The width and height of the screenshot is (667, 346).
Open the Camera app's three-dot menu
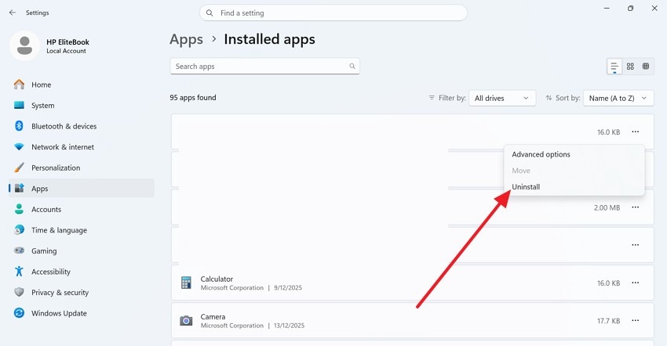point(635,320)
